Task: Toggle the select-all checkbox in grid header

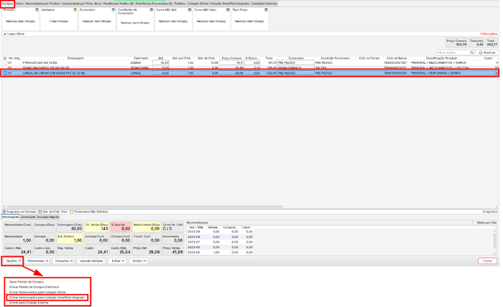Action: [x=4, y=58]
